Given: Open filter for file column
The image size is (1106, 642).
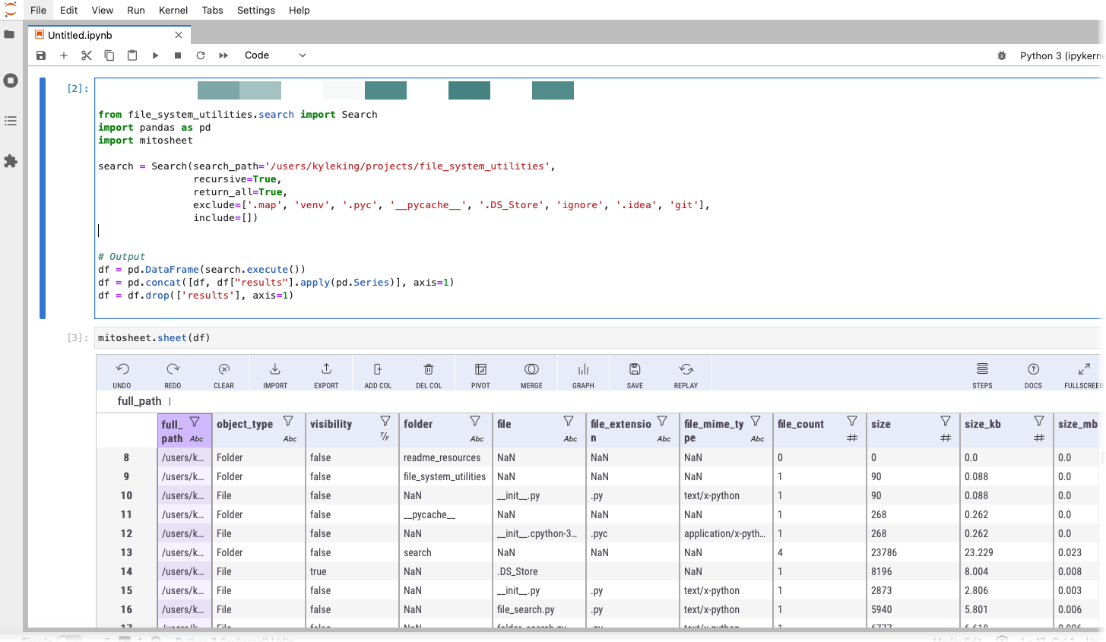Looking at the screenshot, I should [x=569, y=421].
